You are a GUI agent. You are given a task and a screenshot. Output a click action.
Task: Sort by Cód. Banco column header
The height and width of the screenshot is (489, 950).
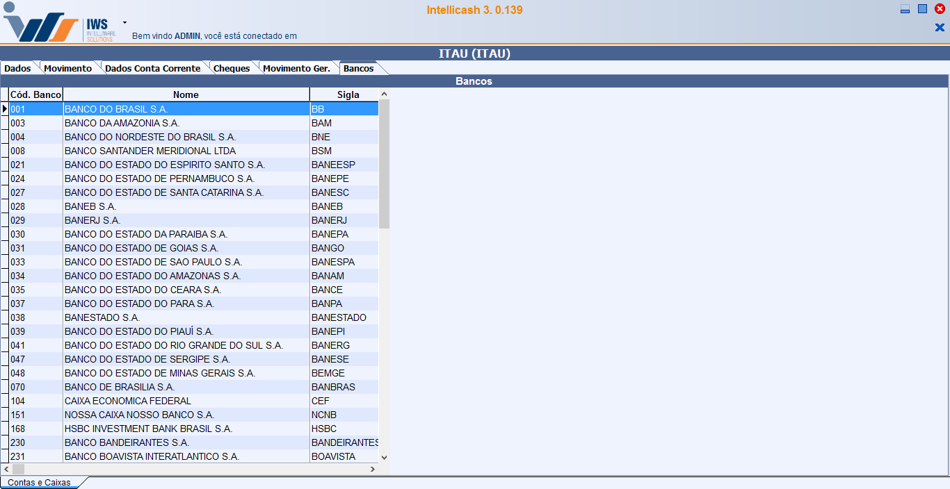point(35,94)
